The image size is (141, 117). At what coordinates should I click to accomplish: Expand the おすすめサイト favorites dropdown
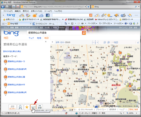click(38, 19)
